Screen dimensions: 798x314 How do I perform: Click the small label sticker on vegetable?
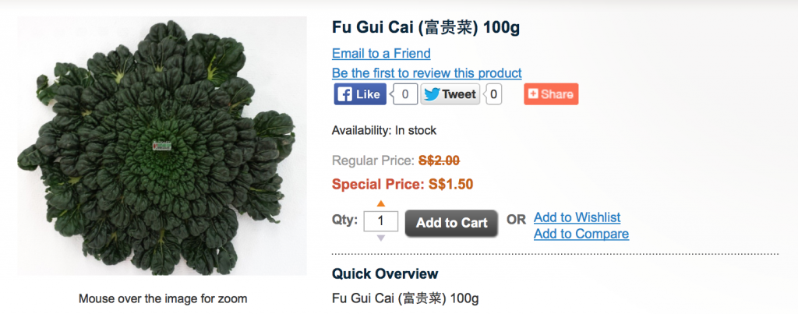[x=163, y=146]
